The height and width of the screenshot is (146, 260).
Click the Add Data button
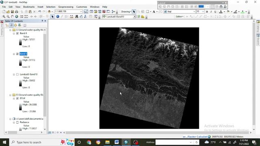(49, 12)
